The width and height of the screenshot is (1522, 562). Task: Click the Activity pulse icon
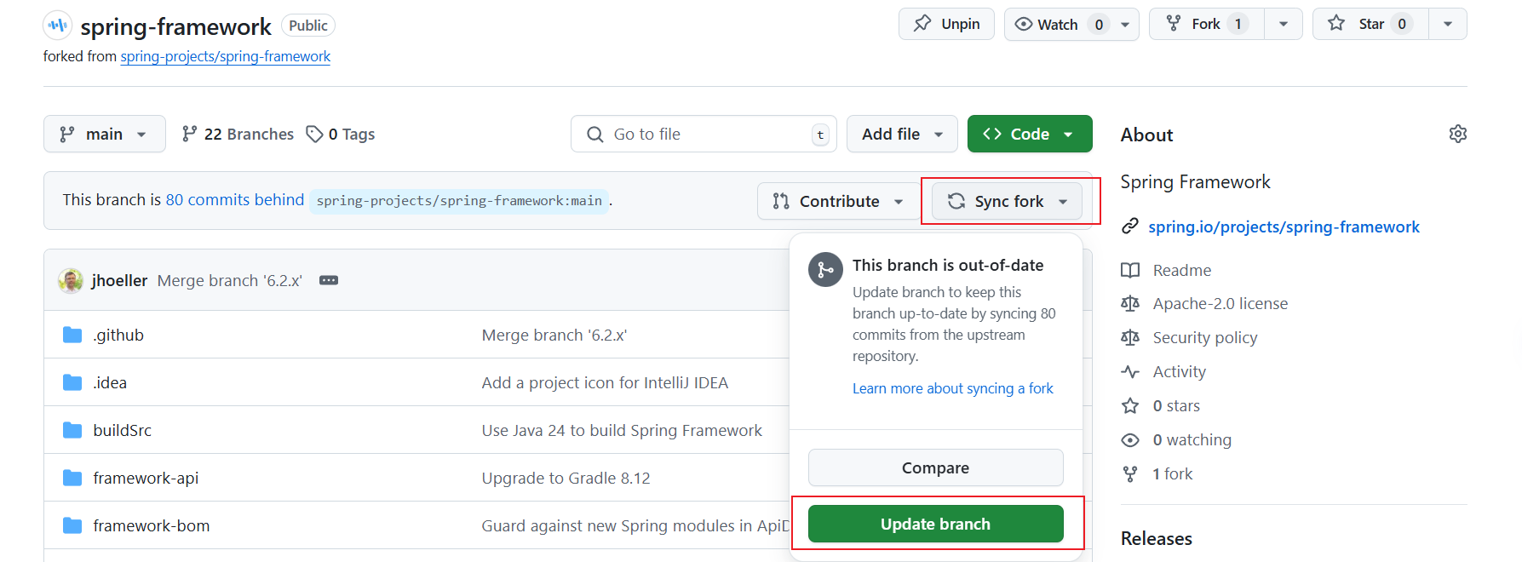click(x=1130, y=372)
